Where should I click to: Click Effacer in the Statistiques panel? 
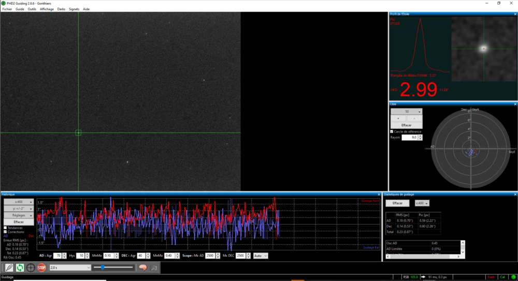[x=397, y=203]
